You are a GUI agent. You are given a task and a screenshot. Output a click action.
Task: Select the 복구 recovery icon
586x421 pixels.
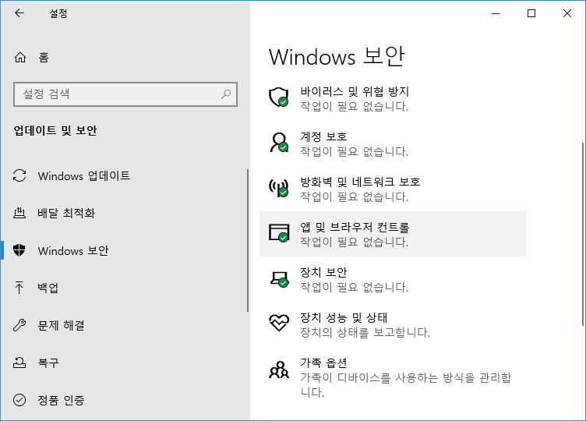coord(19,363)
